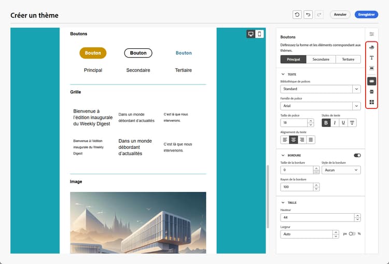
Task: Click the 'Principal' label under yellow button
Action: (x=93, y=70)
